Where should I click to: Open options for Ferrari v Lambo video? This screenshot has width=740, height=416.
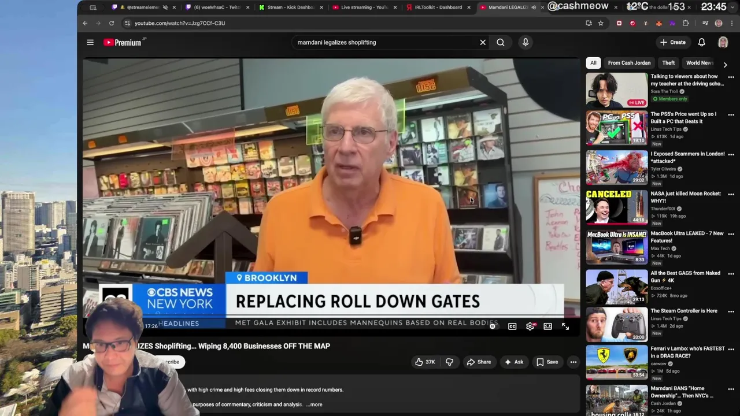[x=731, y=350]
